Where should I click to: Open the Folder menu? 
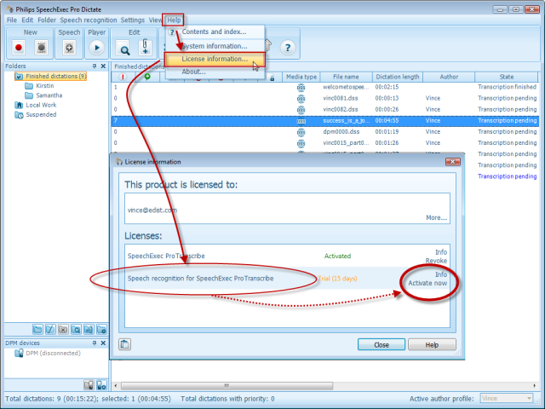coord(47,20)
